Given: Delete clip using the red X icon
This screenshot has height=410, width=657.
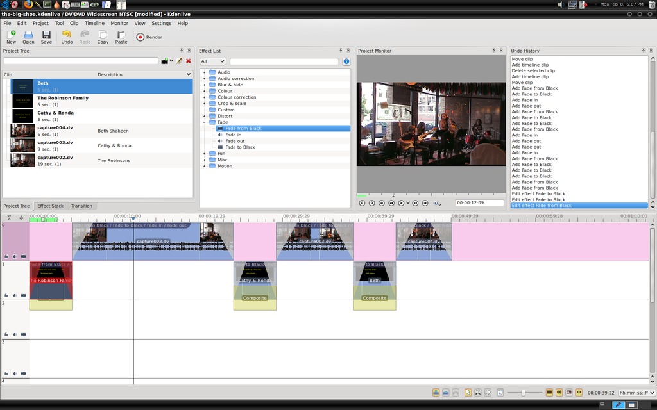Looking at the screenshot, I should (189, 61).
